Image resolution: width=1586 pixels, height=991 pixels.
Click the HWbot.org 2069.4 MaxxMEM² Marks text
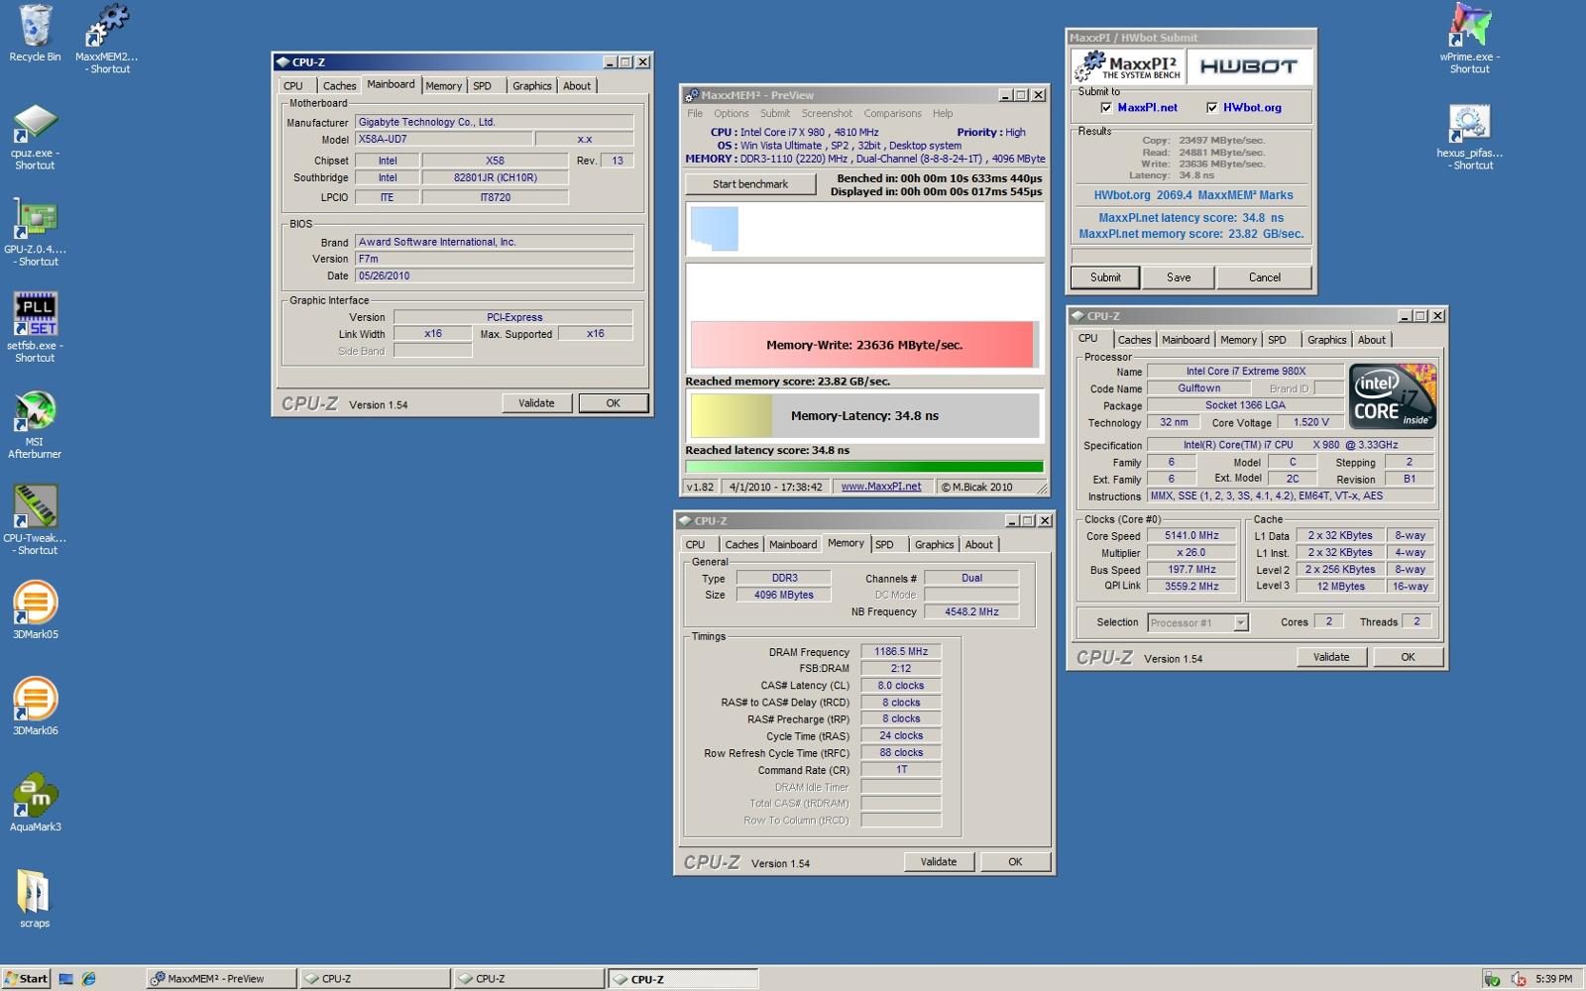[1192, 195]
